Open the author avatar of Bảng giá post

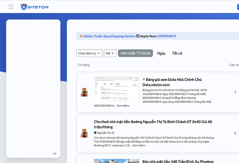[x=84, y=92]
